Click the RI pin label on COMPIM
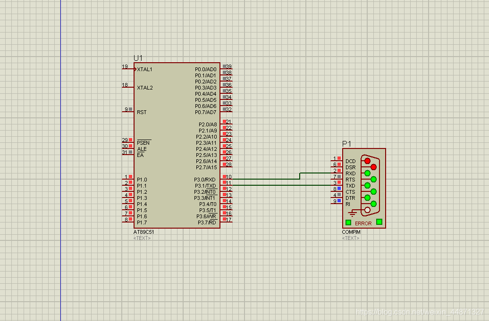 pyautogui.click(x=348, y=204)
